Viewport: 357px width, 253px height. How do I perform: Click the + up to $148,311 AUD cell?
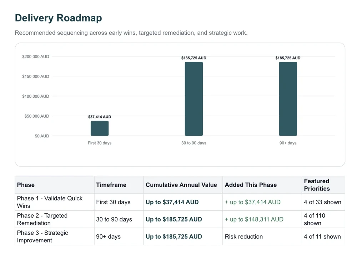tap(262, 219)
